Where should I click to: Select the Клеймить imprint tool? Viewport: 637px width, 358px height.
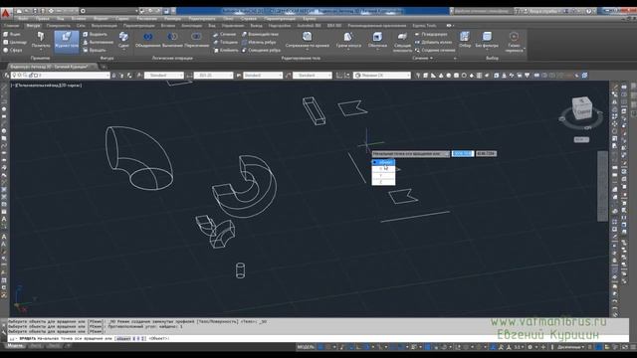pos(226,51)
